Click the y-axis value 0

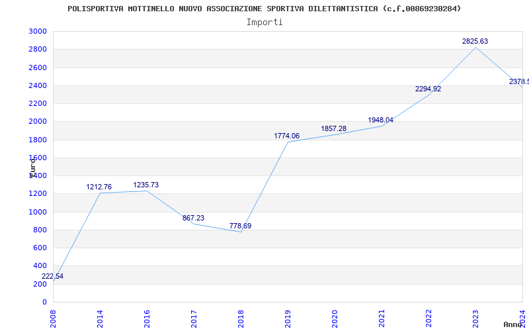(x=44, y=302)
